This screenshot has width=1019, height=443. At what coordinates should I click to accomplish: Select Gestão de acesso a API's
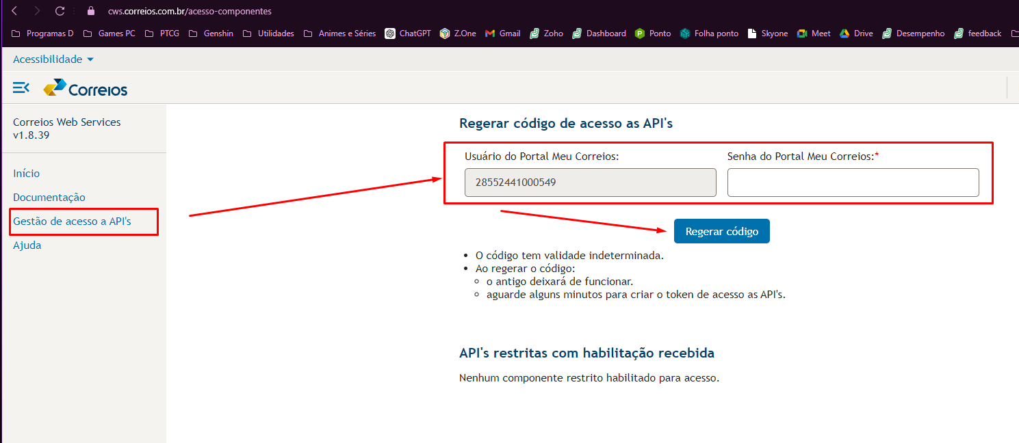72,221
